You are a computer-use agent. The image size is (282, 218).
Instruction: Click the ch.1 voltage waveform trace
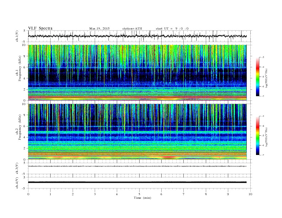(x=137, y=36)
